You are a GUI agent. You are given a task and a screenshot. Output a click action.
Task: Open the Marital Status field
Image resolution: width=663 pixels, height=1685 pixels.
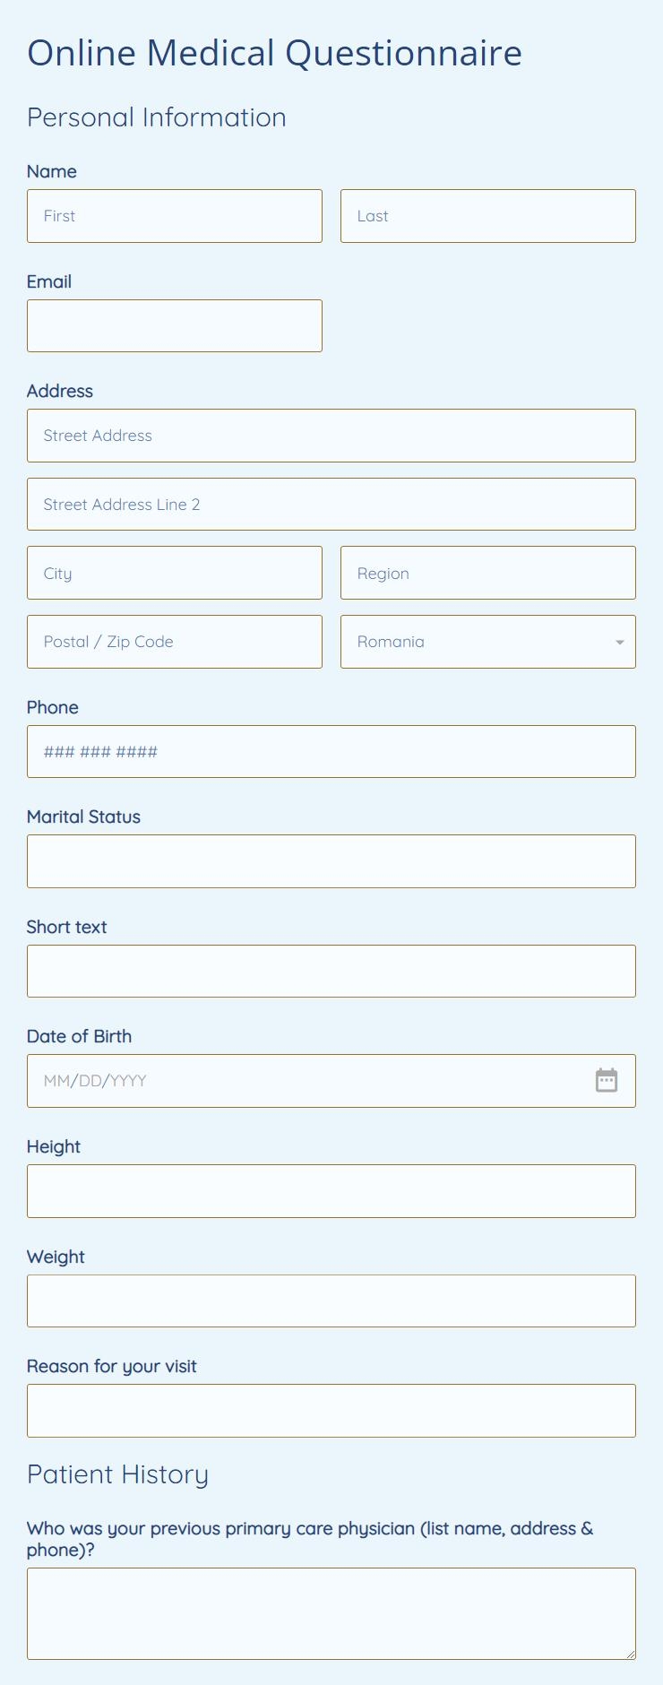point(331,860)
